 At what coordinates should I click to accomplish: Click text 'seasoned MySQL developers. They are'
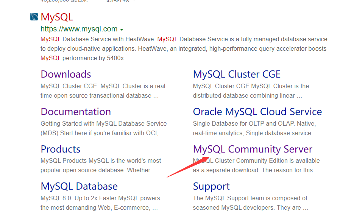pyautogui.click(x=247, y=207)
